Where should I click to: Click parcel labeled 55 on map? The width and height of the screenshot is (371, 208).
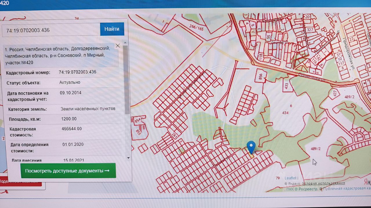(x=268, y=37)
